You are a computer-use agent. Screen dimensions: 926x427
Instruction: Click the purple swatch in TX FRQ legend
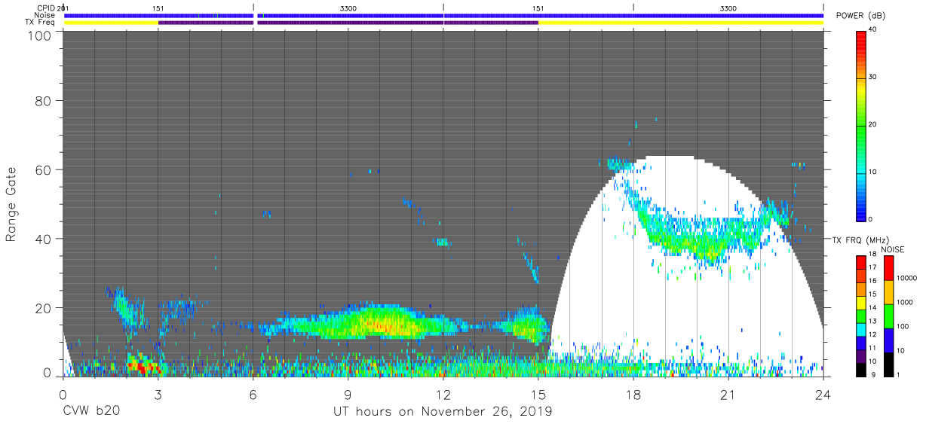pos(860,355)
